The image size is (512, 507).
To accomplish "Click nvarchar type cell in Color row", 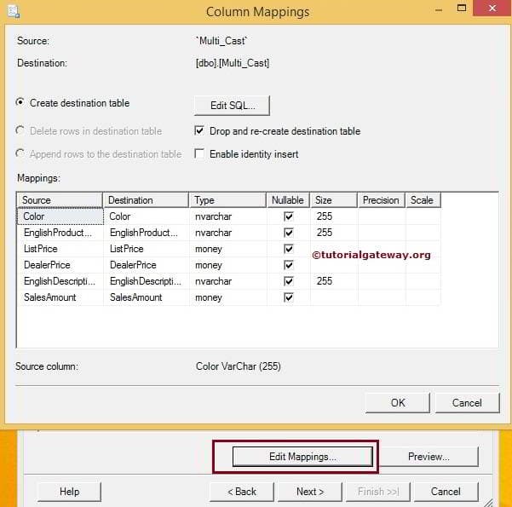I will tap(228, 216).
